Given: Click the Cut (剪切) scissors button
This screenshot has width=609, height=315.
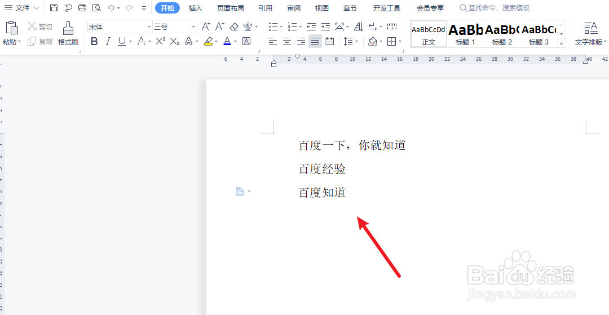Looking at the screenshot, I should pos(40,27).
